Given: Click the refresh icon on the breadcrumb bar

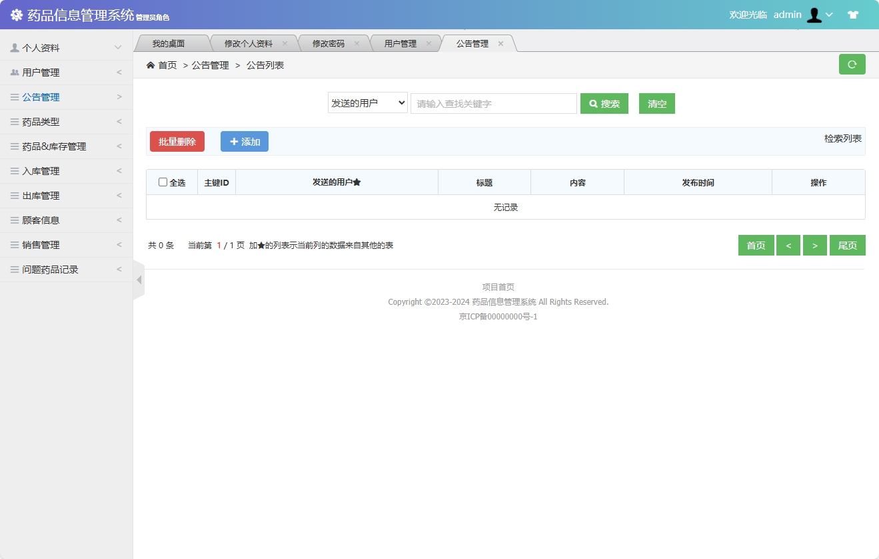Looking at the screenshot, I should click(x=852, y=64).
